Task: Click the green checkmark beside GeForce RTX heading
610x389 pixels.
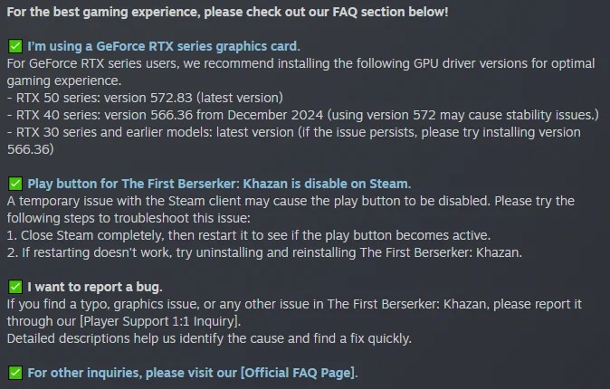Action: click(15, 46)
